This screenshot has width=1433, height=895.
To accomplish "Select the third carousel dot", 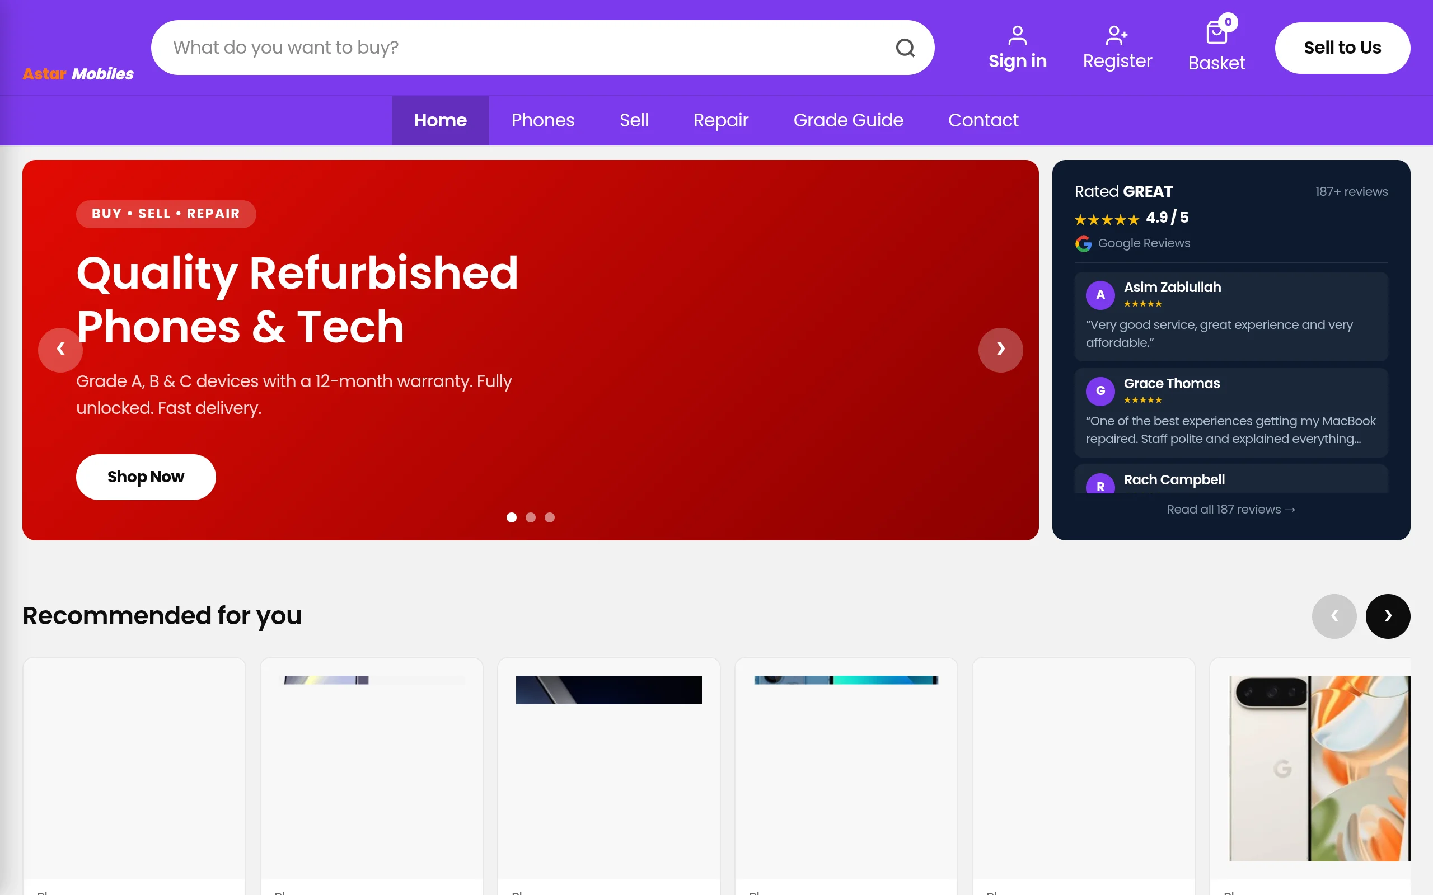I will click(x=550, y=517).
